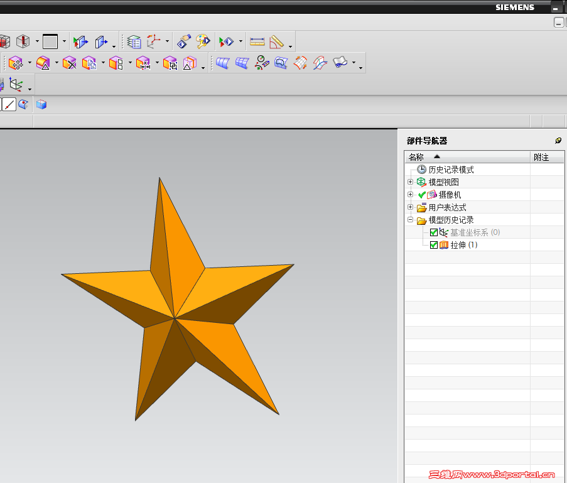This screenshot has width=567, height=483.
Task: Click the Show and Hide icon
Action: (227, 42)
